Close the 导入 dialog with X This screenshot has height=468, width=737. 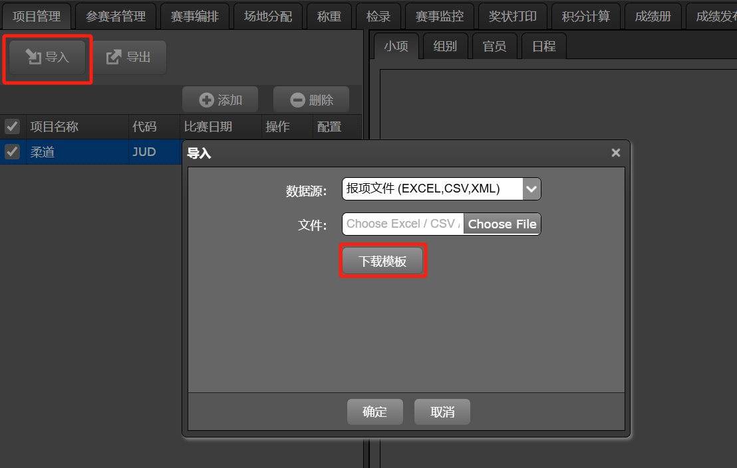(616, 153)
